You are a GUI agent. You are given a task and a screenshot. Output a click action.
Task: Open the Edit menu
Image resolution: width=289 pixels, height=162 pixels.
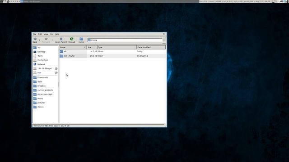pyautogui.click(x=40, y=34)
